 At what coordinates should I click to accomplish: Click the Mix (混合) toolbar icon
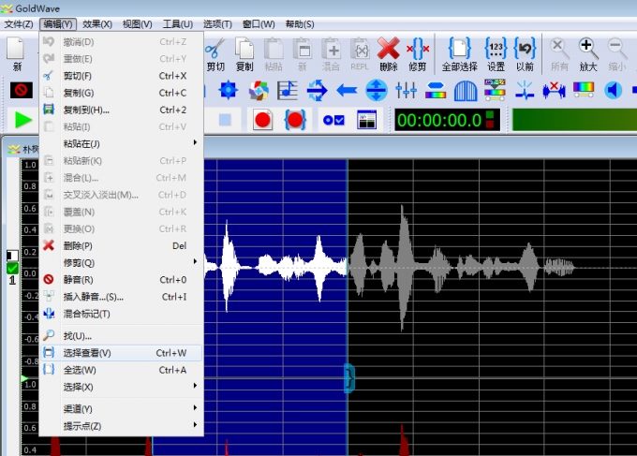click(x=331, y=54)
